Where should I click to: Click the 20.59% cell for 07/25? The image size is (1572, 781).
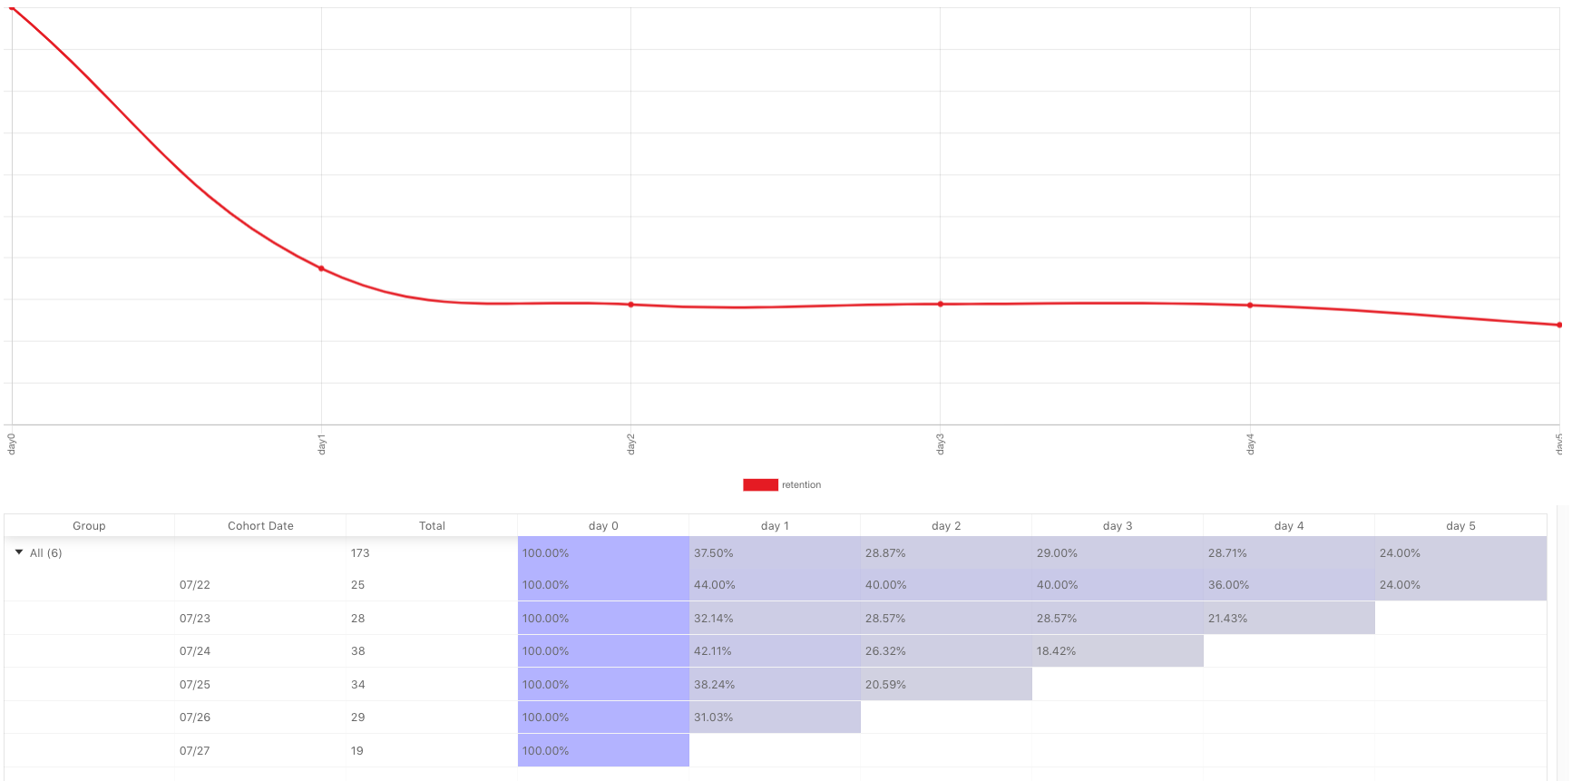coord(946,685)
